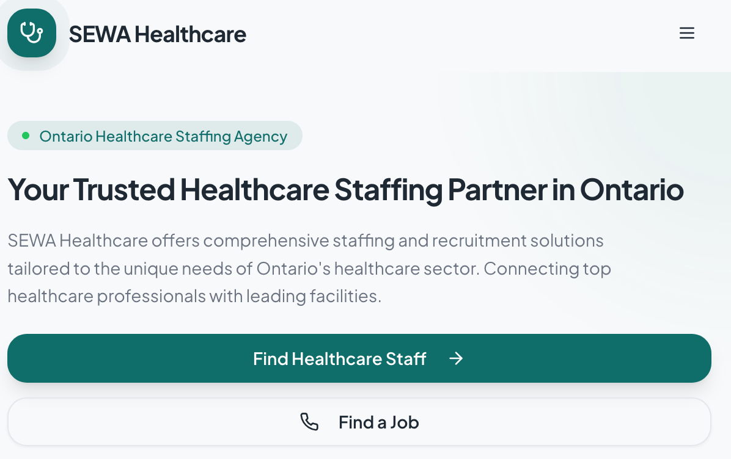Click the "Your Trusted Healthcare Staffing Partner" headline
The height and width of the screenshot is (459, 731).
(345, 190)
